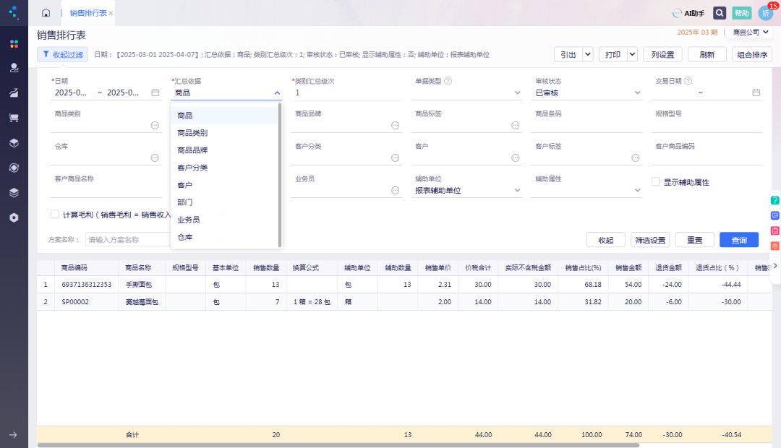
Task: Select 客户分类 in the dropdown list
Action: point(226,168)
